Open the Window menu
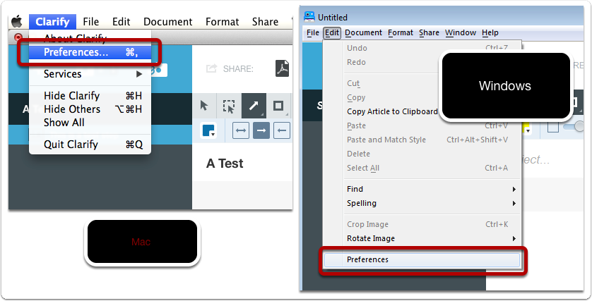592x301 pixels. point(460,32)
